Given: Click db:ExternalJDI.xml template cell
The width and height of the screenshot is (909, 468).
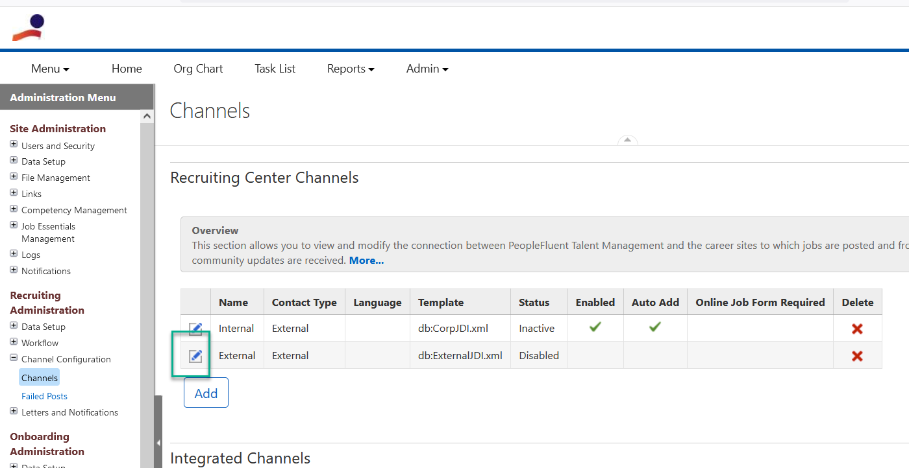Looking at the screenshot, I should [460, 356].
